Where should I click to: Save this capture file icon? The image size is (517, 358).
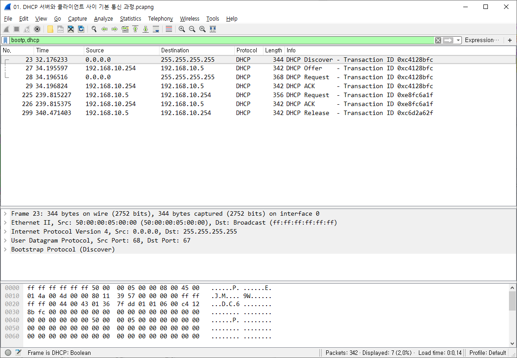click(x=60, y=30)
